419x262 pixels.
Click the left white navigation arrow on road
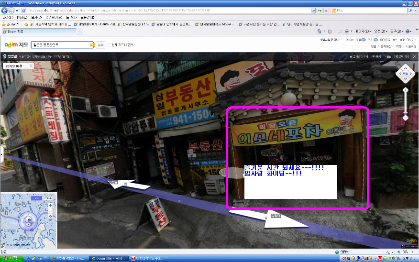coord(130,184)
